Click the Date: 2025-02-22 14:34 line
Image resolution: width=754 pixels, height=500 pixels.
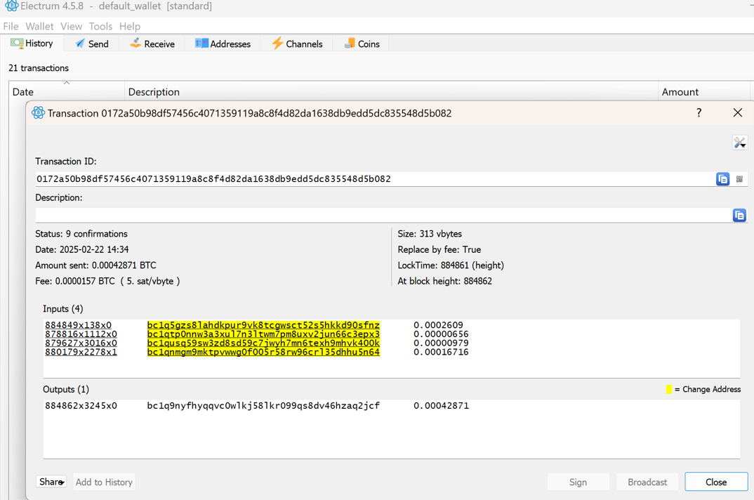click(81, 250)
